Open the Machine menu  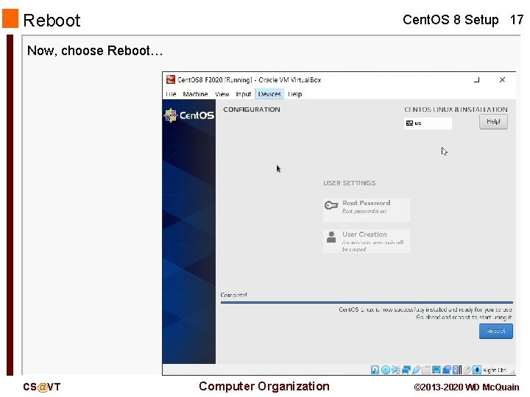(x=195, y=94)
